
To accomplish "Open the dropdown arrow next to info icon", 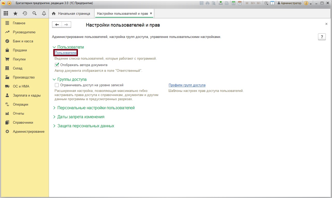I will (x=311, y=3).
